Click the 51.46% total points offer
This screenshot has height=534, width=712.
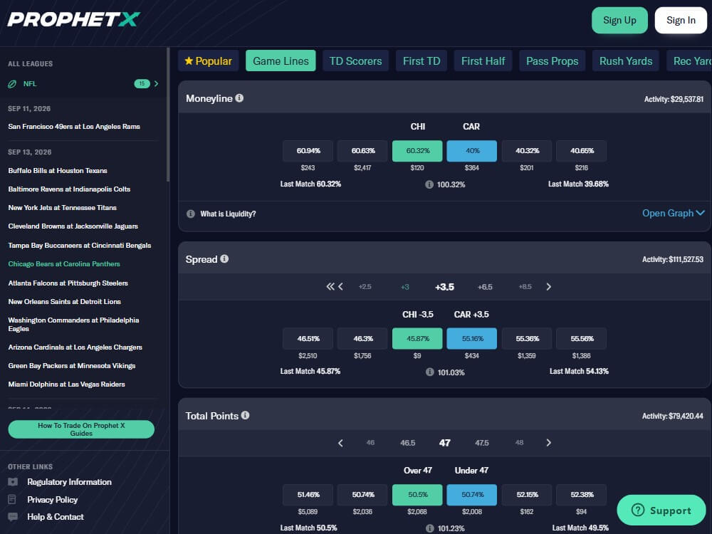point(308,495)
